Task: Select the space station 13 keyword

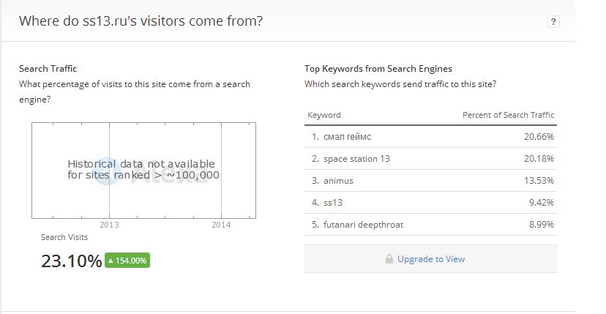Action: pyautogui.click(x=356, y=159)
